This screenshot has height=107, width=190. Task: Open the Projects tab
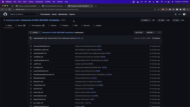64,26
